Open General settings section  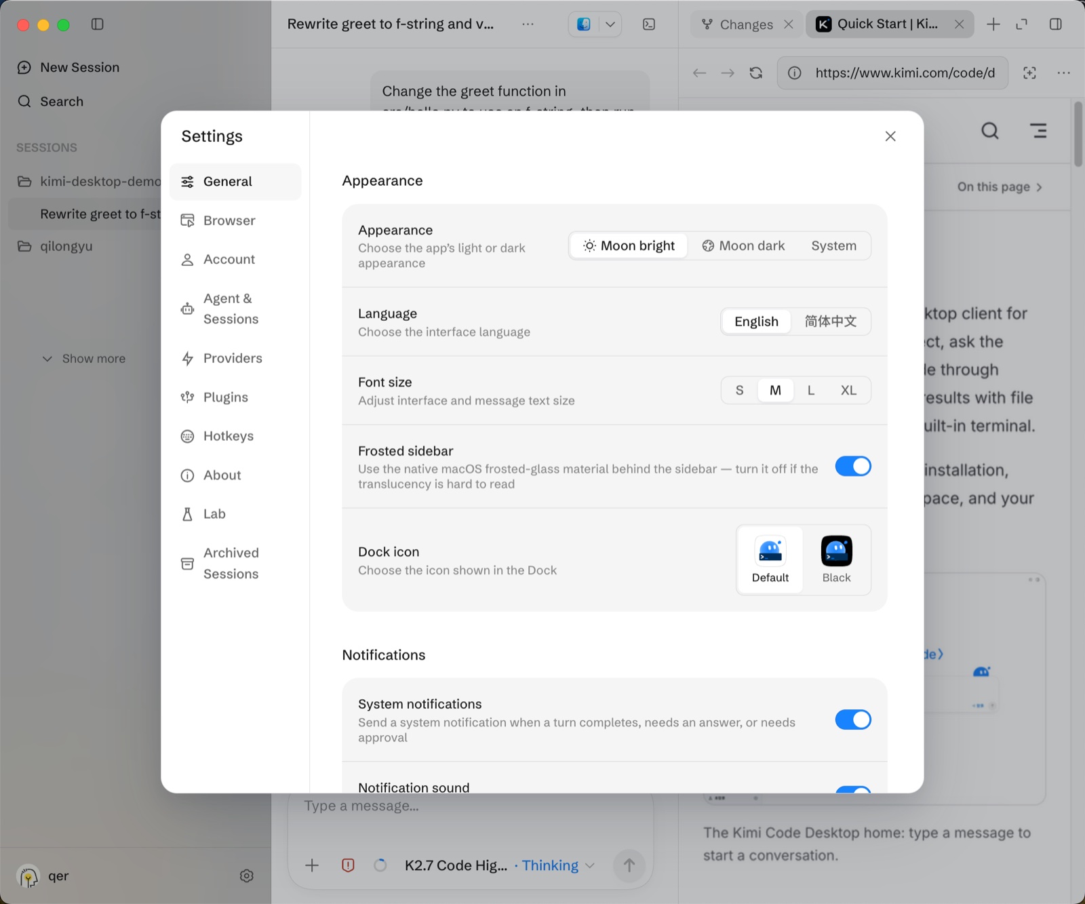tap(235, 182)
